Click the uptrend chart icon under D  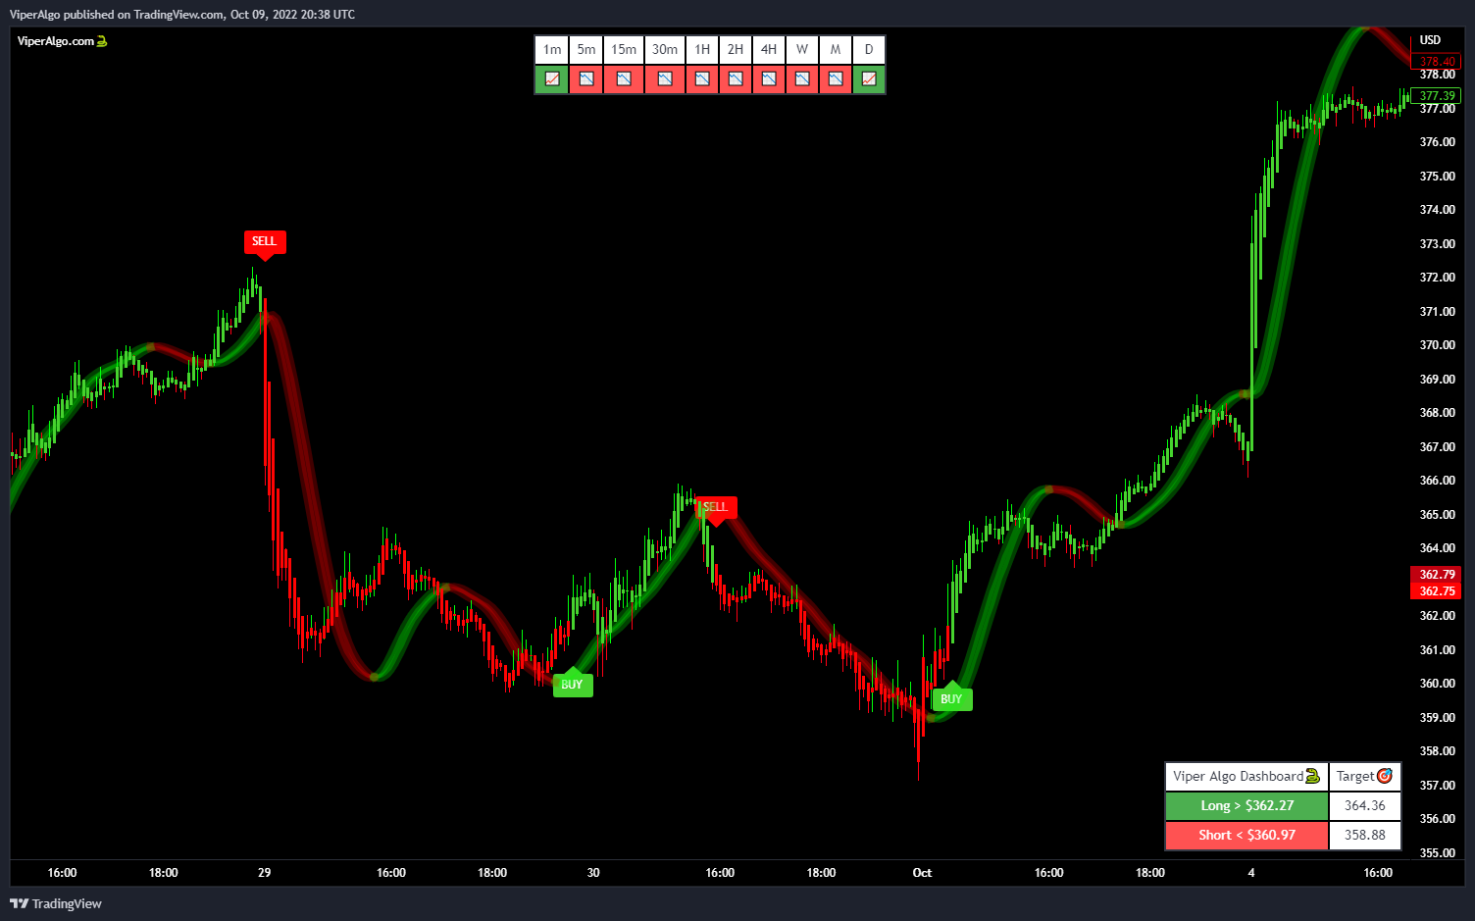[869, 78]
